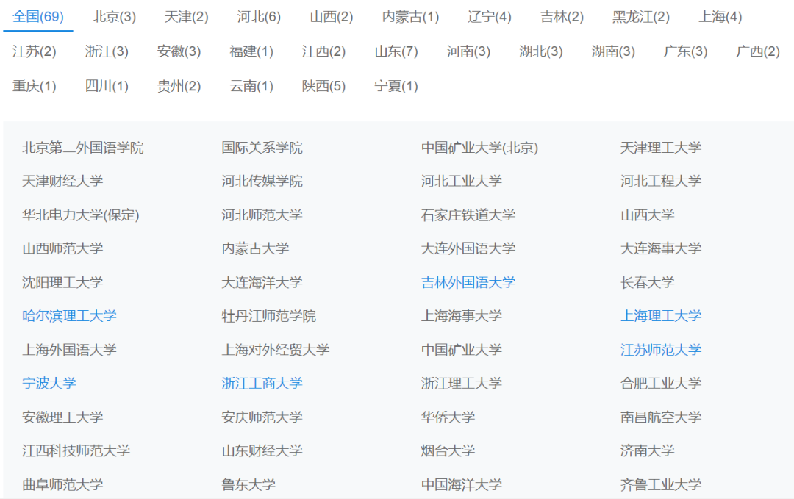Open 中国海洋大学 link
This screenshot has width=794, height=499.
coord(461,485)
